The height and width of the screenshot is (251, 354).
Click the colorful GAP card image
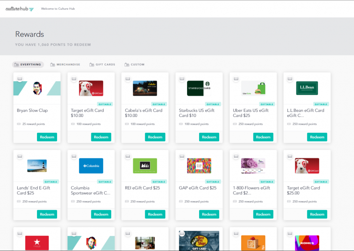pyautogui.click(x=199, y=166)
